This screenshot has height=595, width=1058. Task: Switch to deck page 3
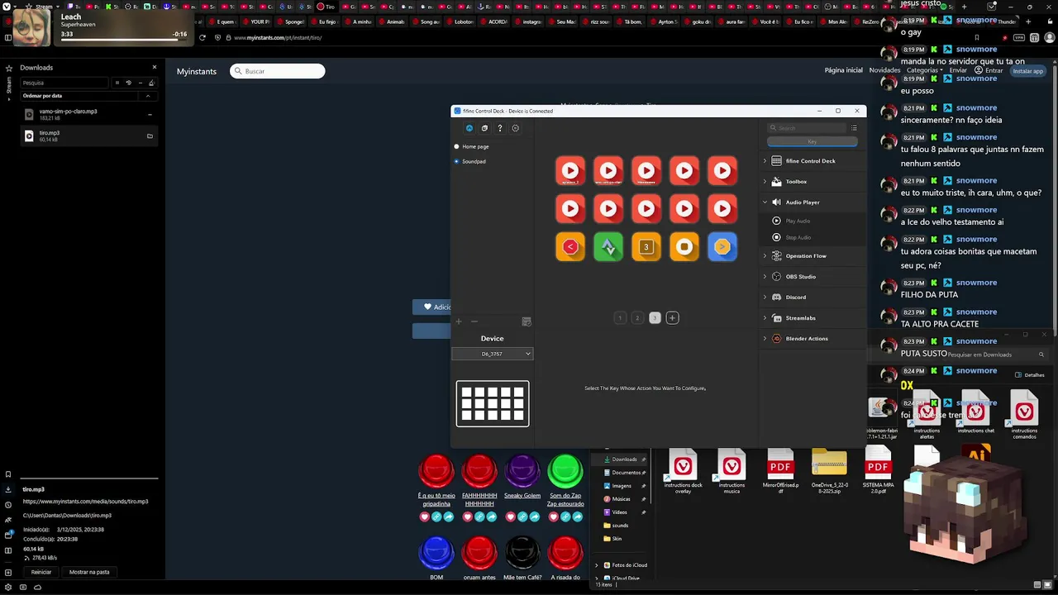pyautogui.click(x=655, y=317)
